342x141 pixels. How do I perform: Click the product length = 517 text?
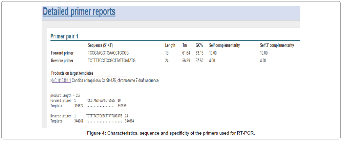click(x=65, y=96)
